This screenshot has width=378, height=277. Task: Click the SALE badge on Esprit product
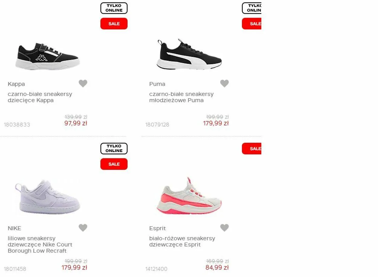[252, 148]
